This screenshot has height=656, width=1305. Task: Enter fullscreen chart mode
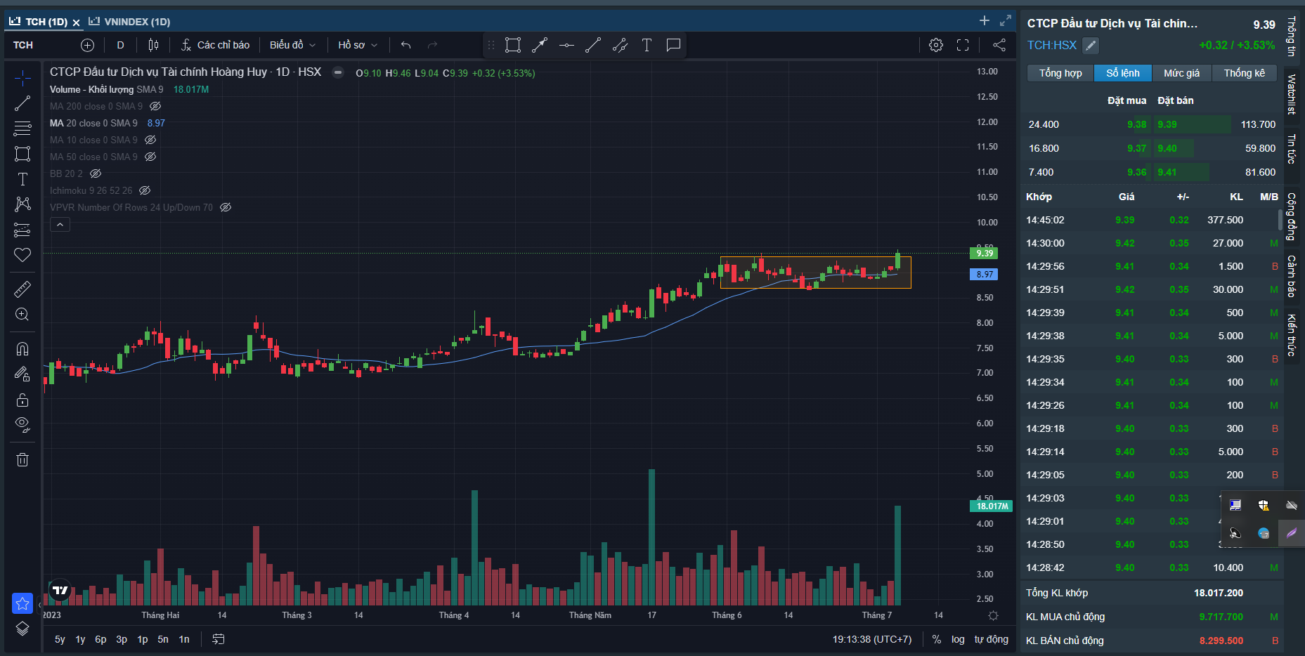(963, 45)
